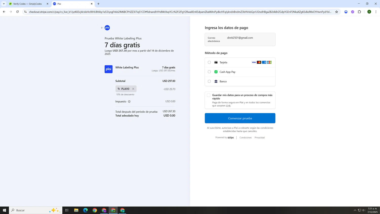
Task: Click the round Plai logo in header
Action: pyautogui.click(x=107, y=28)
